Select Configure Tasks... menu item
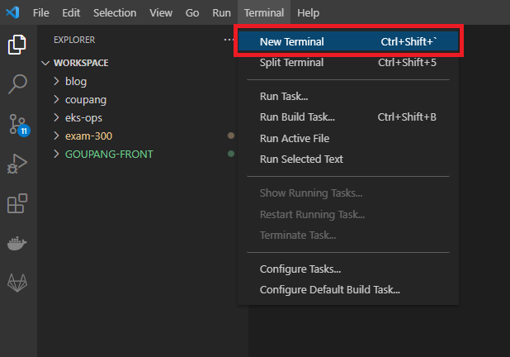The image size is (510, 357). click(x=348, y=269)
